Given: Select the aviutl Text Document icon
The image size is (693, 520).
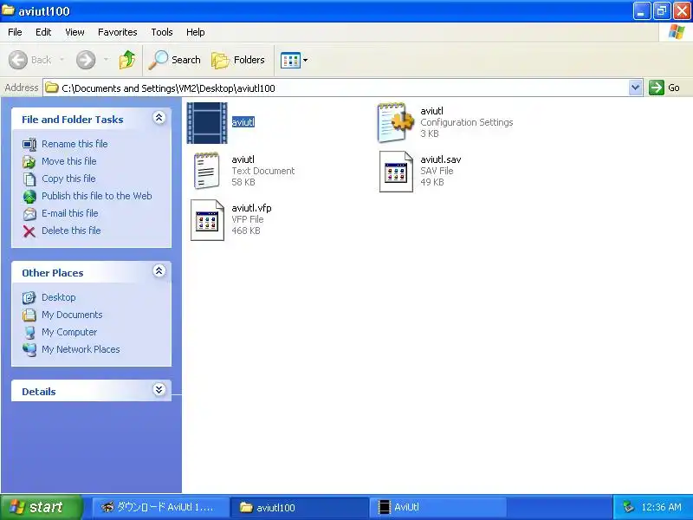Looking at the screenshot, I should [x=206, y=171].
